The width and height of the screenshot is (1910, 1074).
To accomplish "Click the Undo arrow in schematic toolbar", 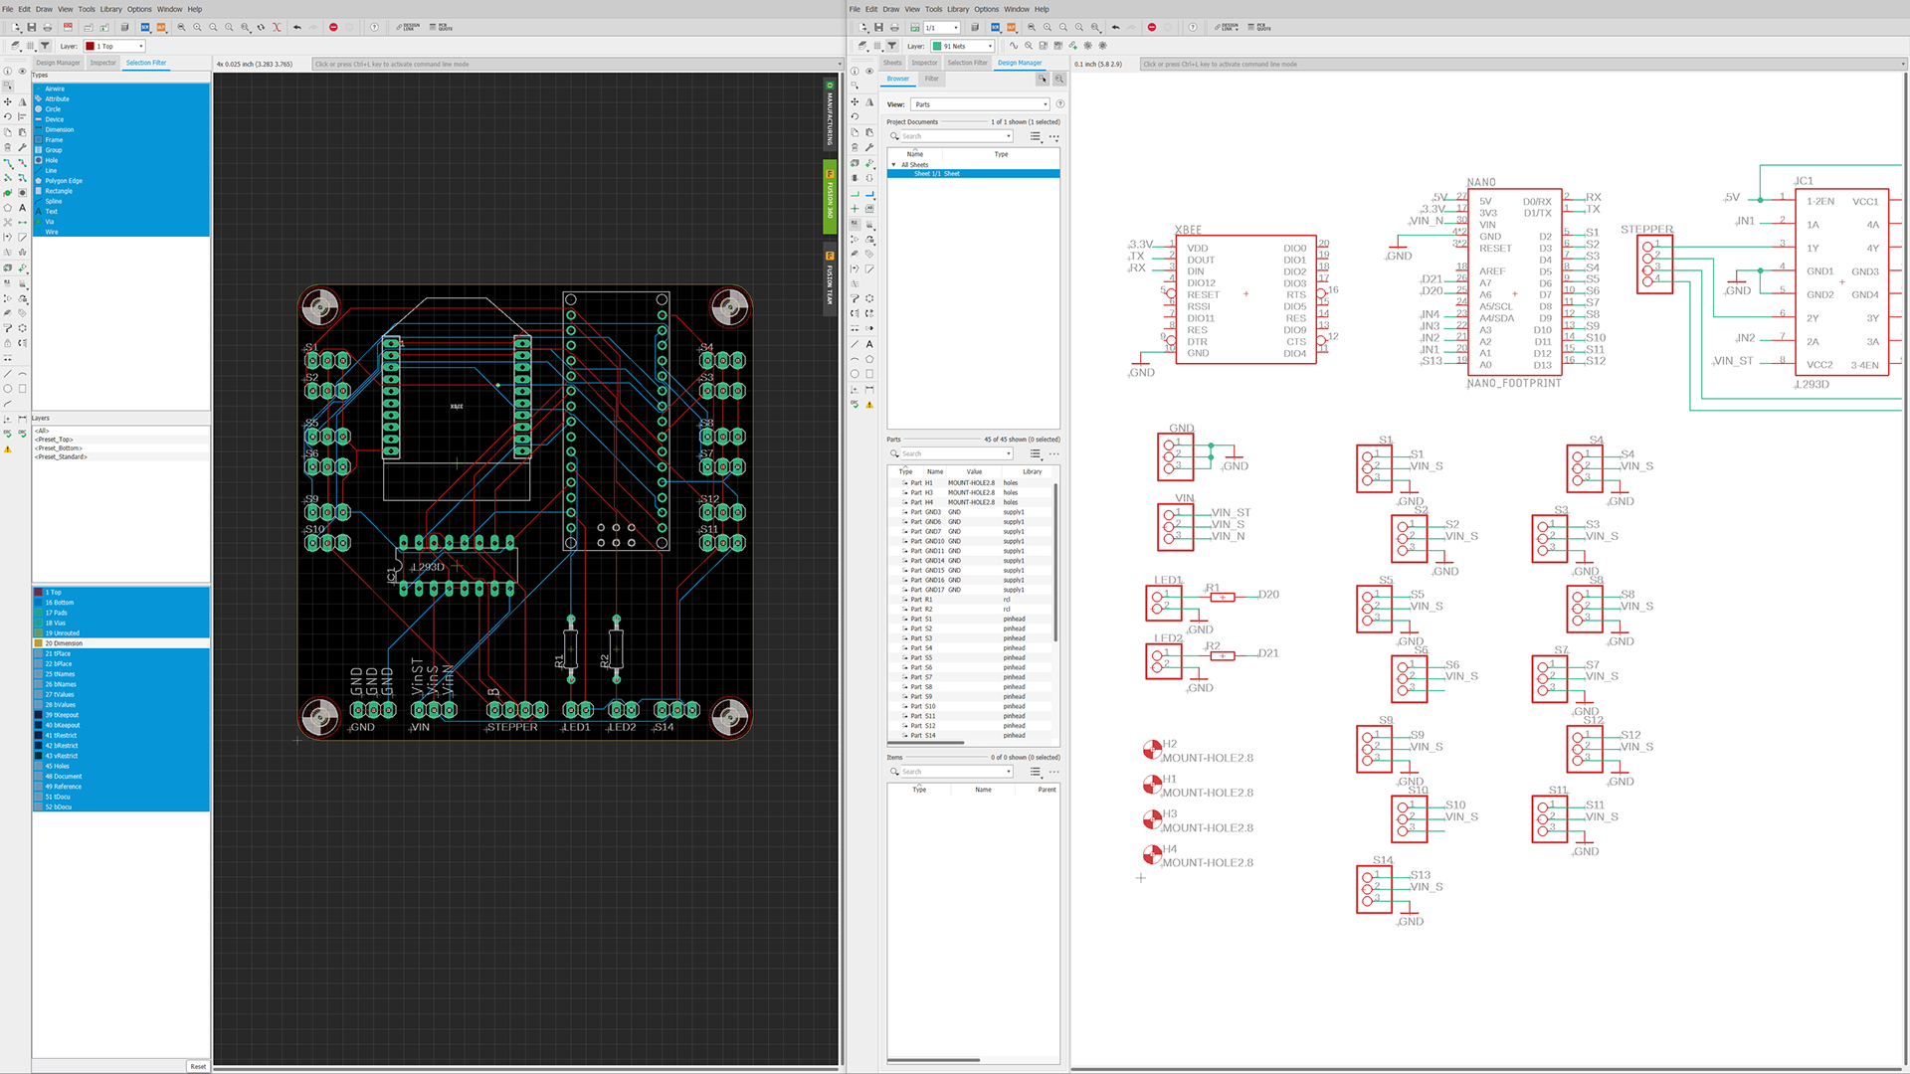I will point(1115,28).
